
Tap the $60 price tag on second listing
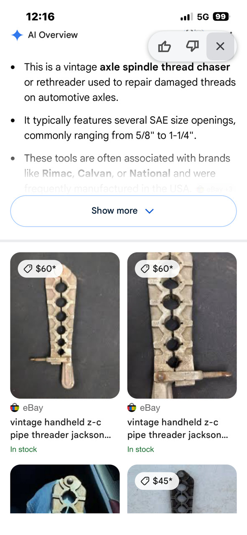[157, 269]
